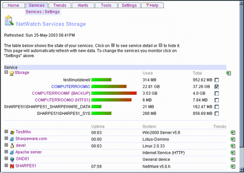Click the IE icon beside Sharpeware.com
Viewport: 244px width, 173px height.
(x=12, y=139)
